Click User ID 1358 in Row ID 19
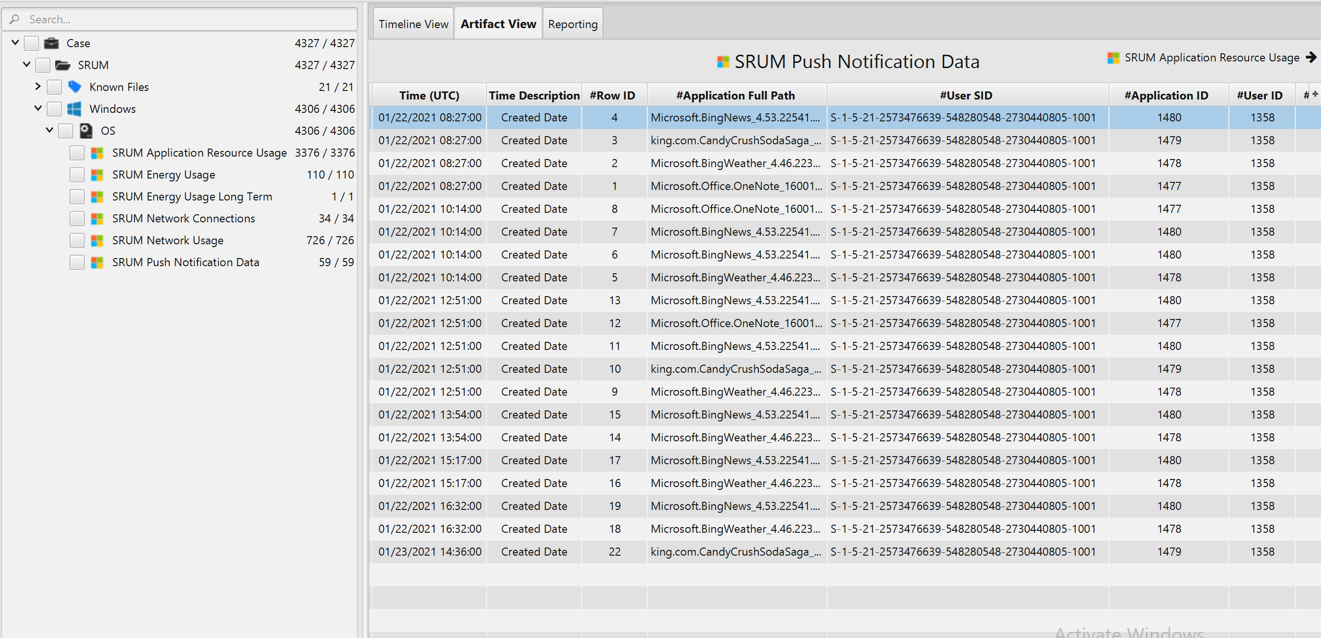Image resolution: width=1321 pixels, height=638 pixels. [1262, 506]
